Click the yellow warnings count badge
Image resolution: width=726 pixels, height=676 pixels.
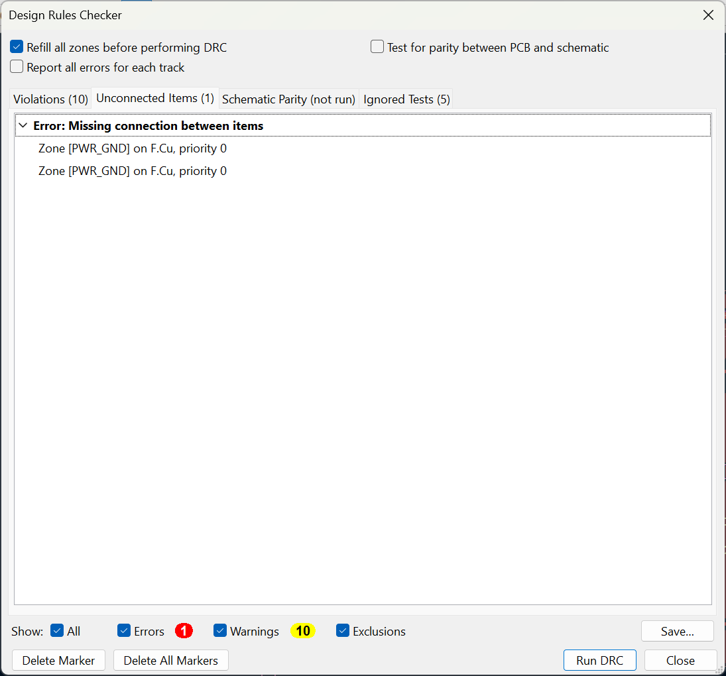[303, 631]
